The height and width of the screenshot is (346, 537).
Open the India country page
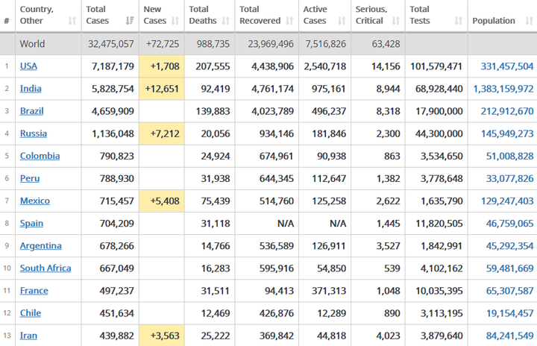31,89
